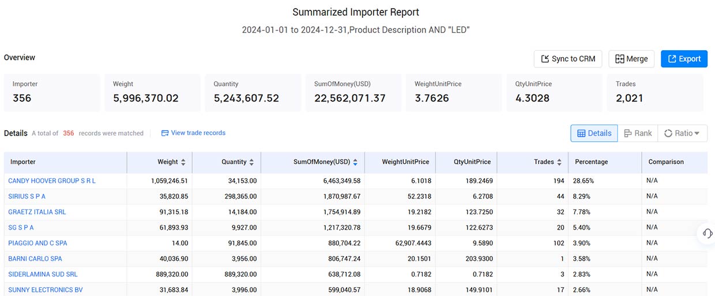This screenshot has width=715, height=296.
Task: Click the QtyUnitPrice column header
Action: click(466, 162)
